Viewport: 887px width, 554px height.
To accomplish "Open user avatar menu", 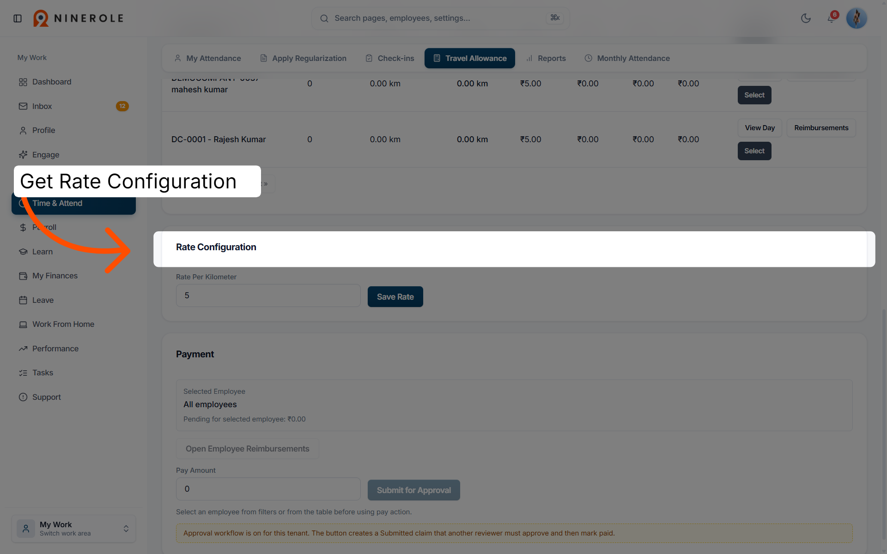I will (x=857, y=18).
